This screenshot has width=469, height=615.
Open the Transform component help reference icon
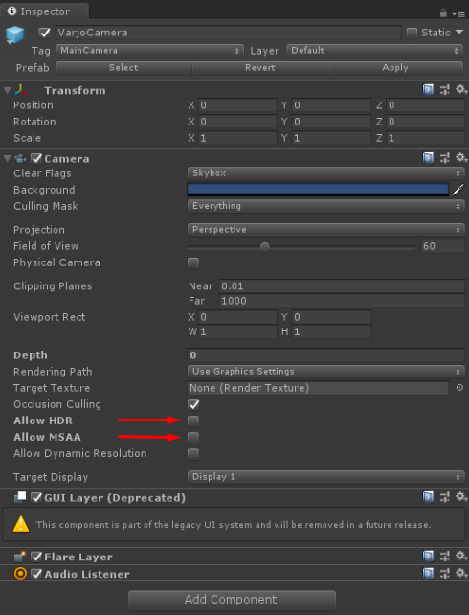428,90
